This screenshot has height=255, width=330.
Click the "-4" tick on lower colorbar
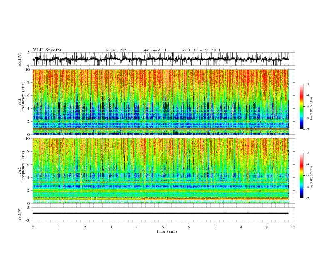[307, 164]
